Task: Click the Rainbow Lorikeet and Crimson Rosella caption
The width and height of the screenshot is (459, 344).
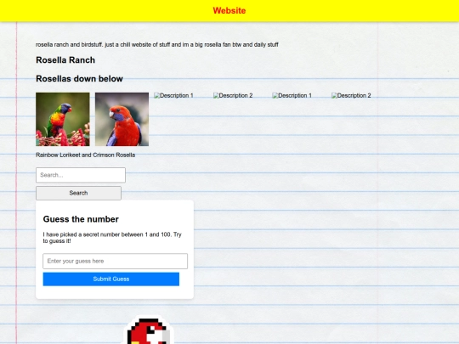Action: point(86,155)
